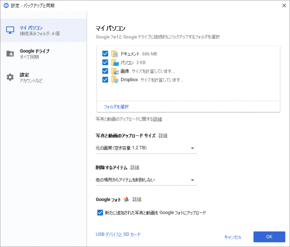Screen dimensions: 290x247
Task: Click the 686 MB size text
Action: 149,54
